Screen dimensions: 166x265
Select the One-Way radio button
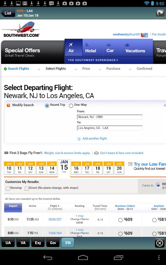click(x=71, y=106)
